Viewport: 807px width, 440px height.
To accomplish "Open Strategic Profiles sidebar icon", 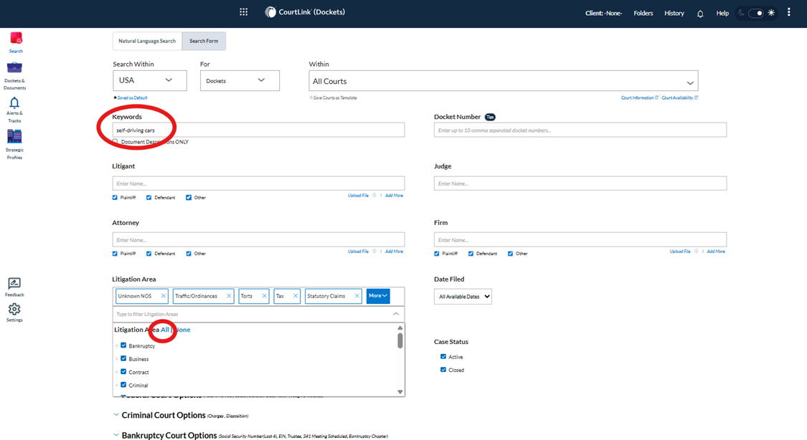I will tap(14, 137).
